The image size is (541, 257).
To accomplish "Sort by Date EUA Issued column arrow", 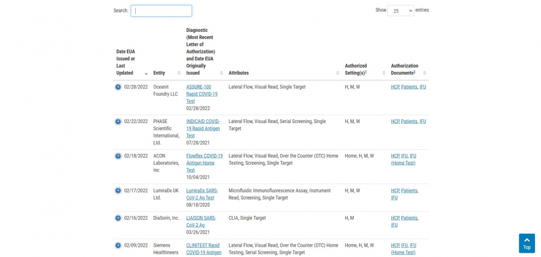I will [x=146, y=74].
